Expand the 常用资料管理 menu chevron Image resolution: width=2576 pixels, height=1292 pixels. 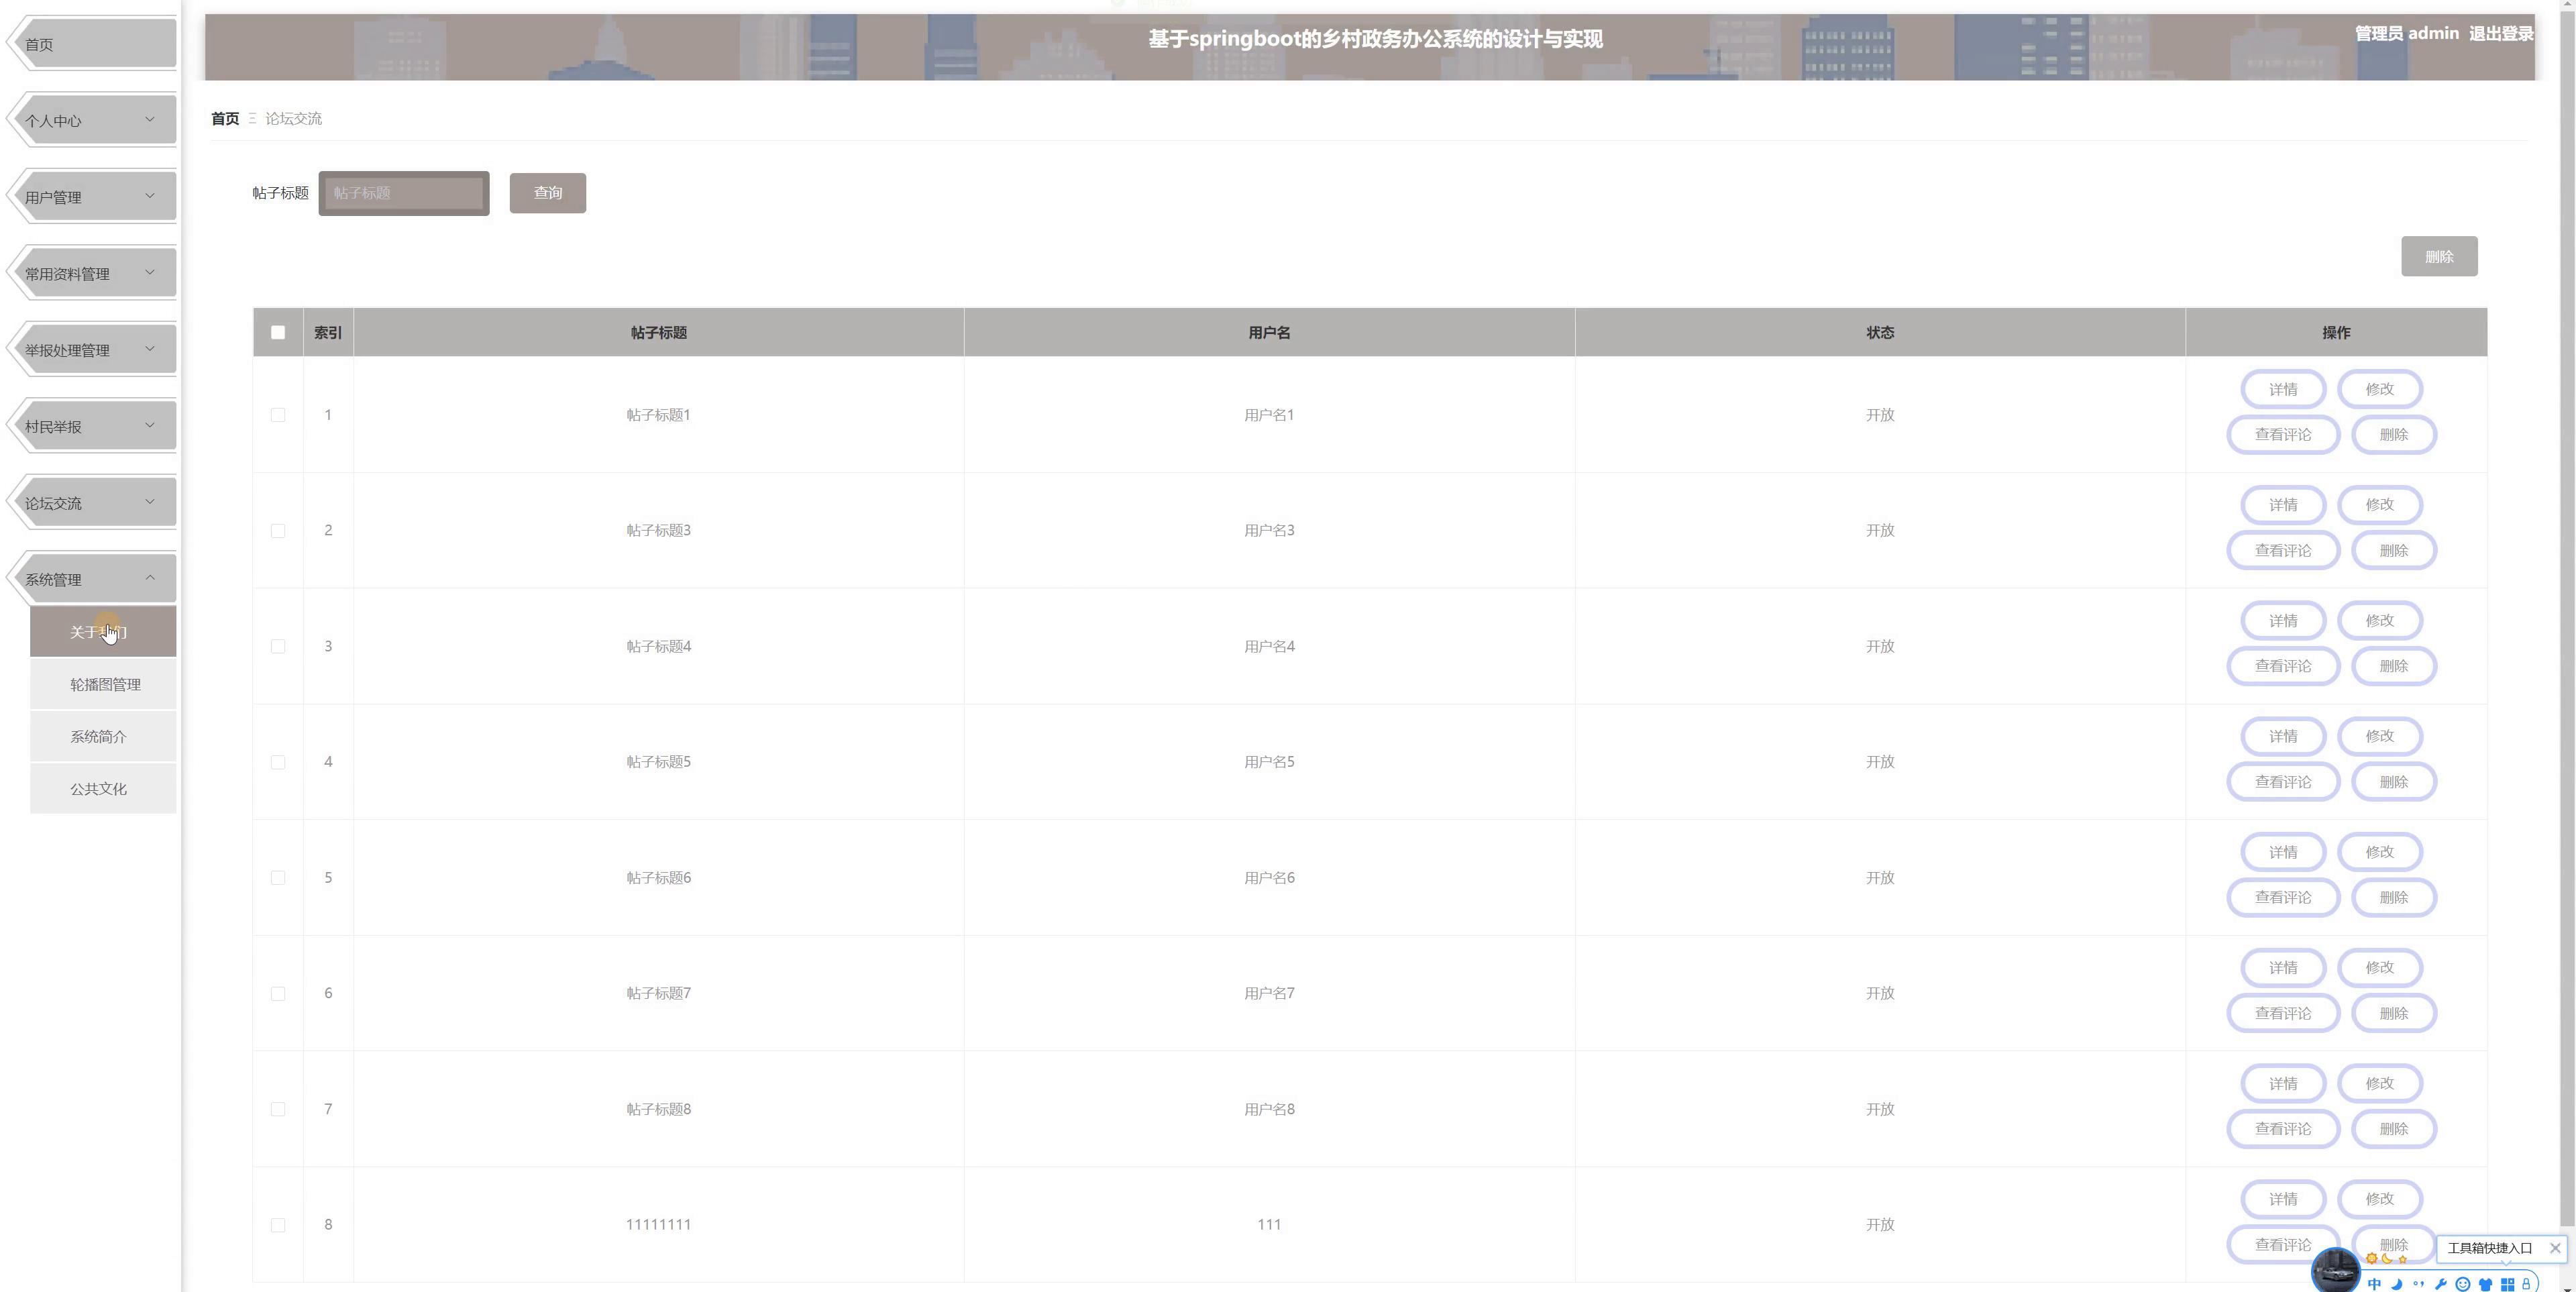(150, 272)
